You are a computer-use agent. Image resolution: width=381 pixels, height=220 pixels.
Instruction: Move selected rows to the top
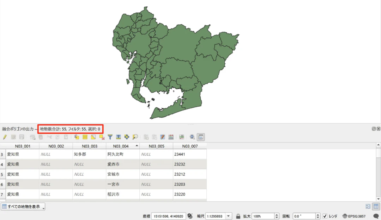[119, 137]
